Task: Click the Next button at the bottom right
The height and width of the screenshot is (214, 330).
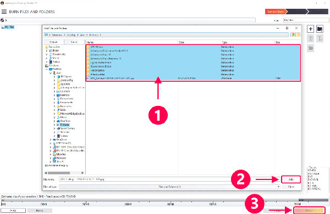Action: coord(309,210)
